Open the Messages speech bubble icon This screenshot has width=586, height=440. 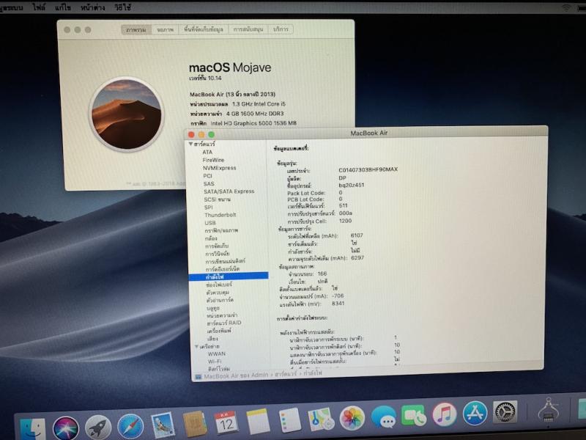[x=383, y=417]
